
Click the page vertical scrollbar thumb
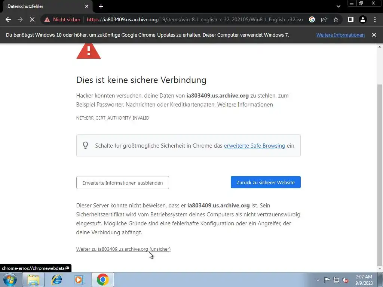point(380,175)
